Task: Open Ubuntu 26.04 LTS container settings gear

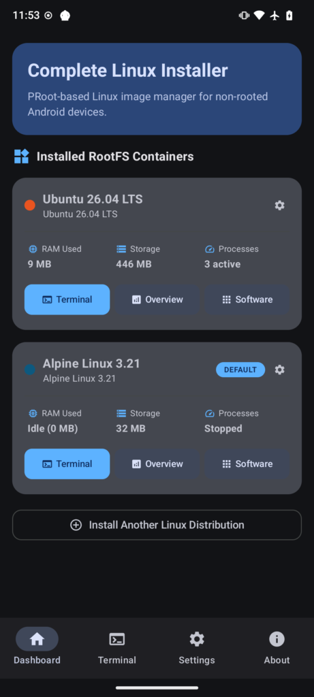Action: pyautogui.click(x=279, y=206)
